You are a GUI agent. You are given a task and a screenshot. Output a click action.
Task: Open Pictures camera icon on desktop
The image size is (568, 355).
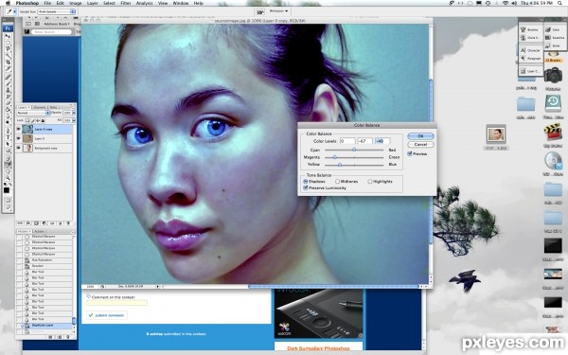pyautogui.click(x=553, y=76)
